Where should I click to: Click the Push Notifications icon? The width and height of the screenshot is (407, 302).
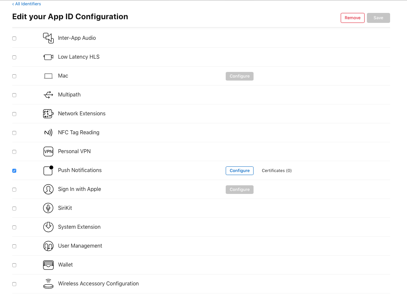coord(48,170)
